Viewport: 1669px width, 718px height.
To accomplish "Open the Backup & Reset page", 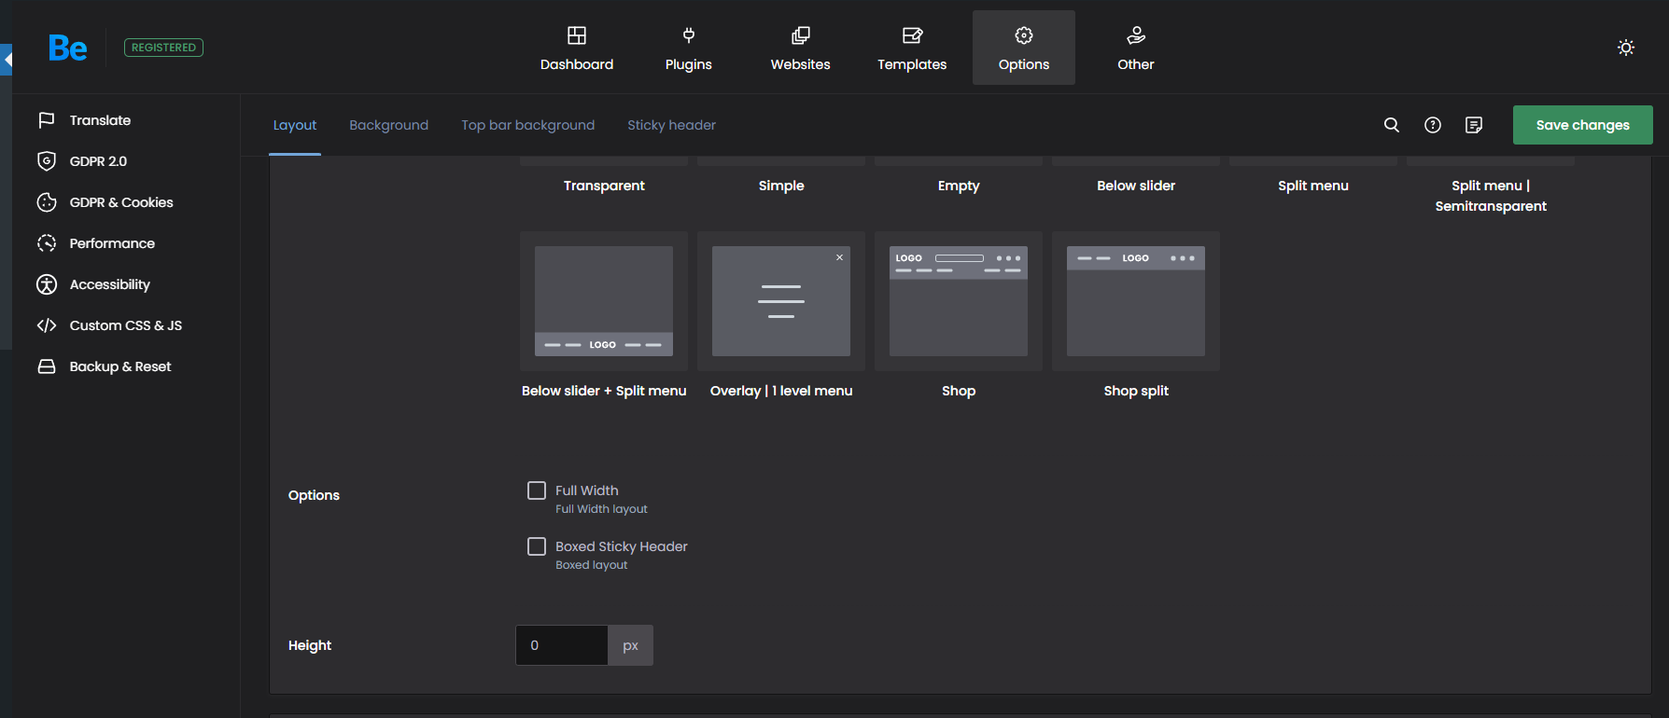I will click(119, 366).
